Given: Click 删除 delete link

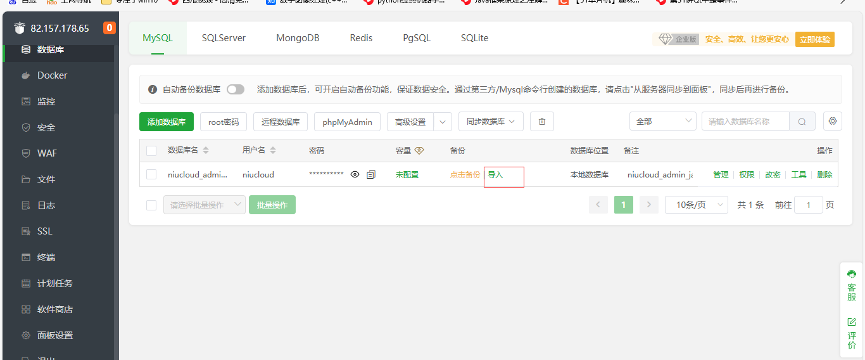Looking at the screenshot, I should [824, 174].
